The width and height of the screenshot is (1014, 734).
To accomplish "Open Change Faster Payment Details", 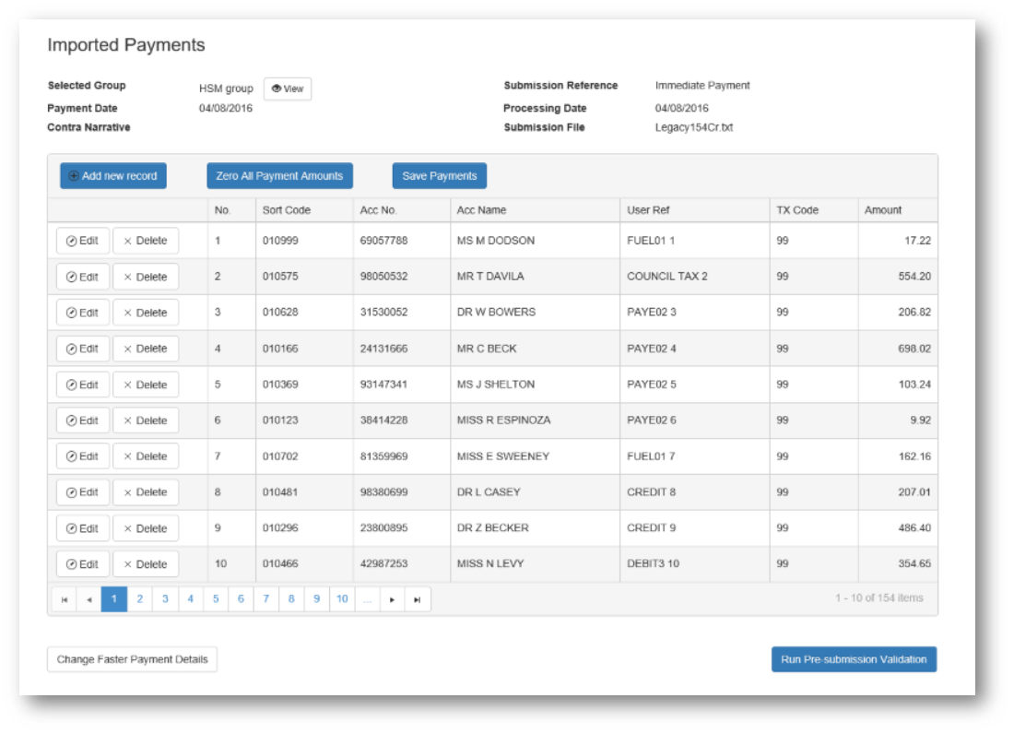I will pos(132,659).
